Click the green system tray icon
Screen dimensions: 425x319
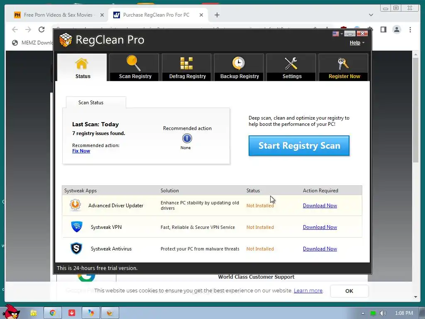373,313
